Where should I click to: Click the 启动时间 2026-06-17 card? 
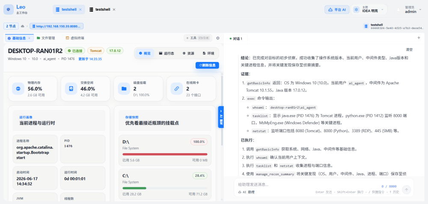pyautogui.click(x=35, y=178)
